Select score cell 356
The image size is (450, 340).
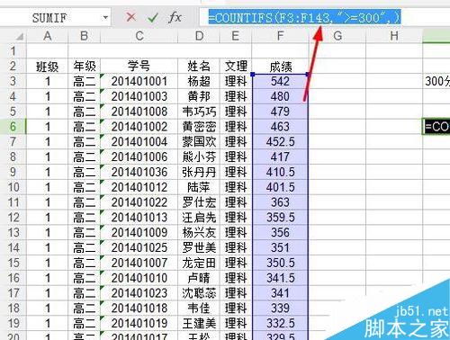tap(280, 232)
